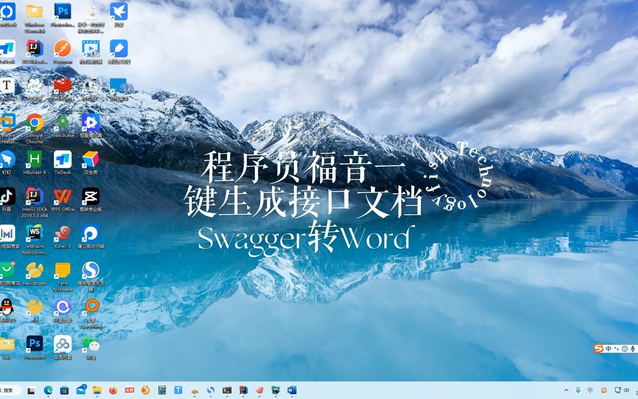Image resolution: width=638 pixels, height=399 pixels.
Task: Select the 剪映专业版 desktop icon
Action: pos(90,200)
